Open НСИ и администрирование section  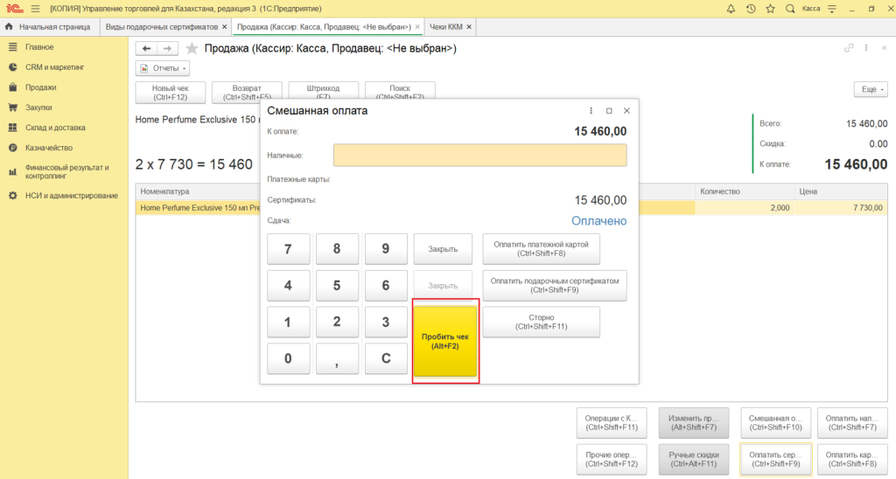coord(72,195)
